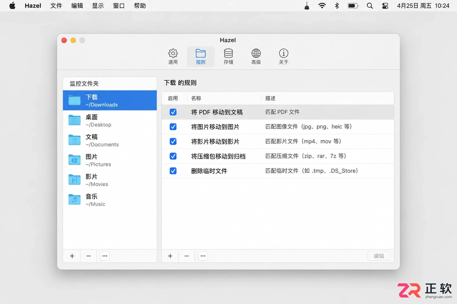Viewport: 457px width, 304px height.
Task: Click the ~/Desktop path text
Action: point(98,125)
